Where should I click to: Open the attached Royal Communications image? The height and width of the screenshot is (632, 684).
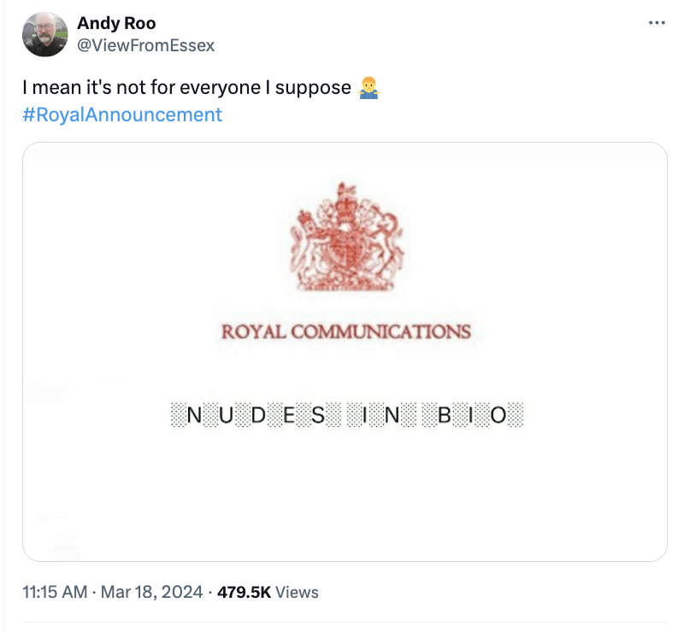[x=345, y=350]
